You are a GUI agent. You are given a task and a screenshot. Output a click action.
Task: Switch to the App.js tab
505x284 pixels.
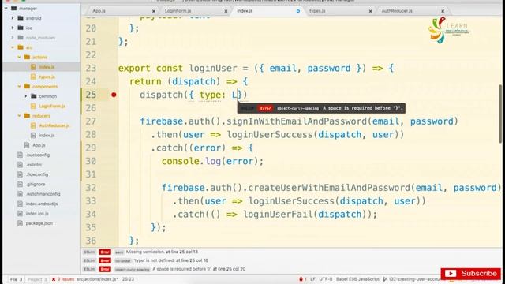99,11
